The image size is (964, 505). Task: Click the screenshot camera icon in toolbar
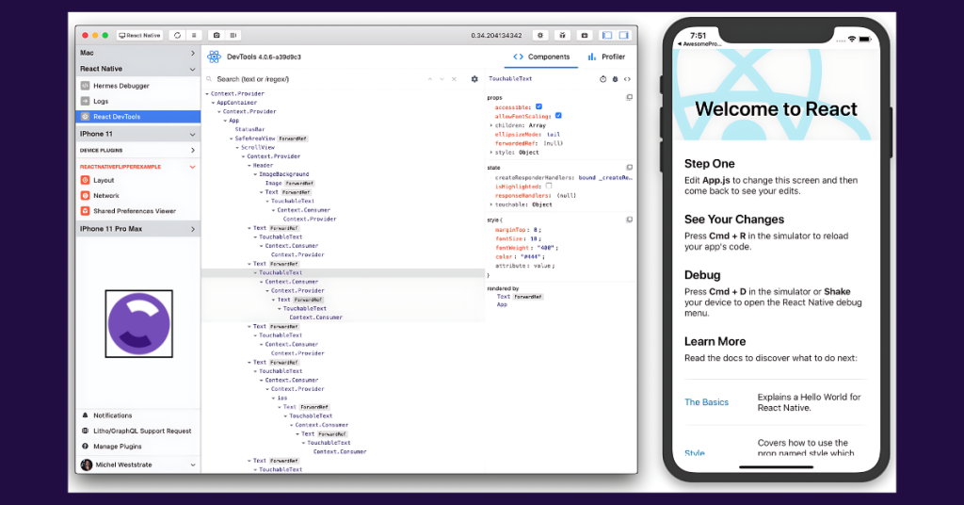(x=216, y=35)
